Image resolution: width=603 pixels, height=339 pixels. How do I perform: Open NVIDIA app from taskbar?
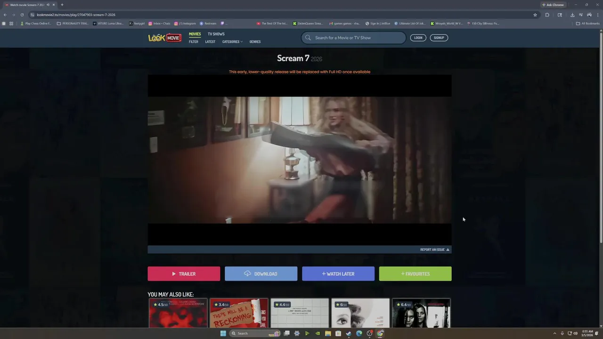318,333
